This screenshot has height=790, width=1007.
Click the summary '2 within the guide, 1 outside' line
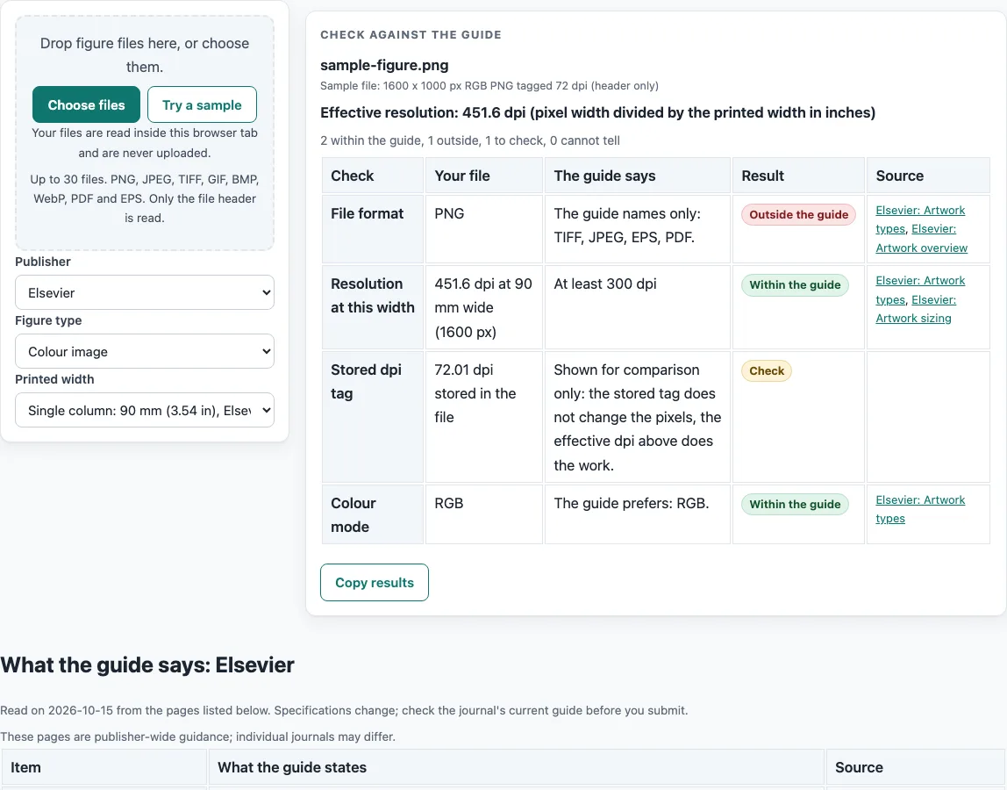point(469,140)
